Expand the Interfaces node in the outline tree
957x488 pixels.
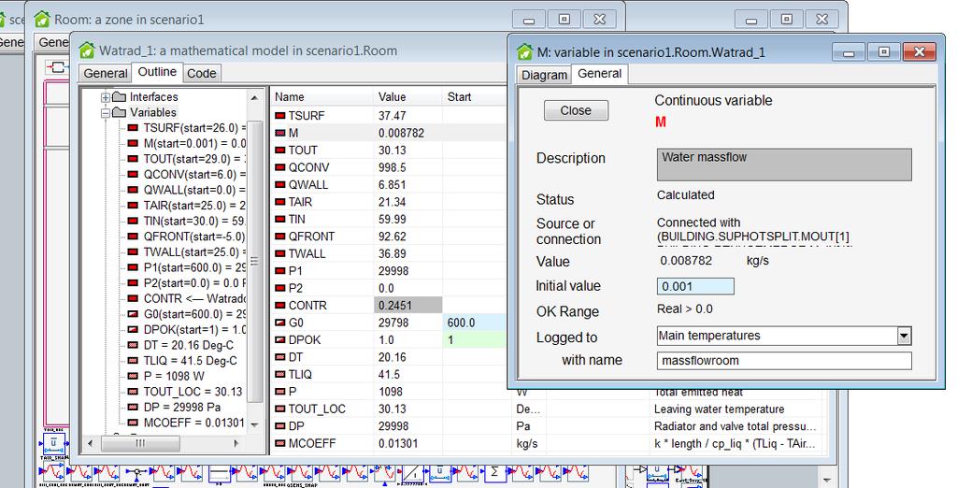pos(106,97)
